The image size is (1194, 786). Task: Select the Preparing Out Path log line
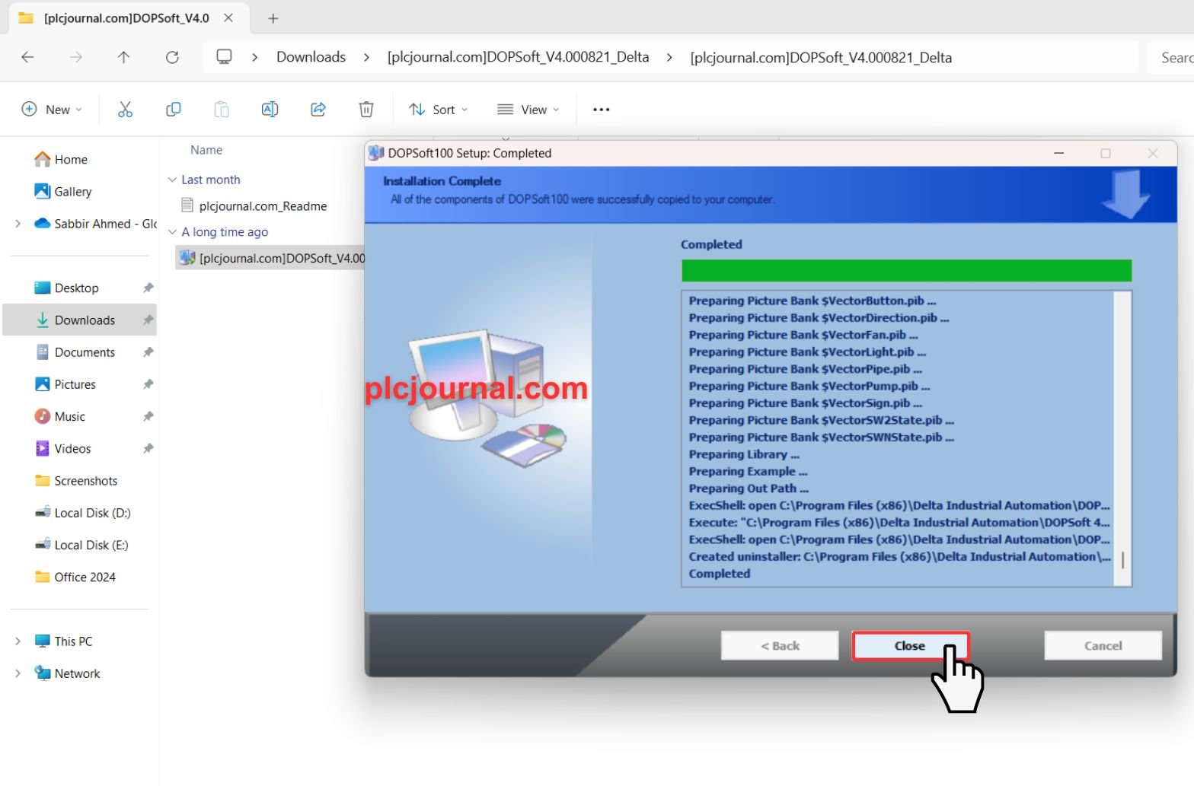pyautogui.click(x=749, y=488)
